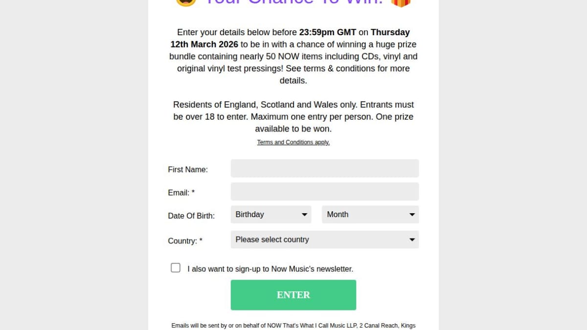Click the Your Chance To Win heading
The height and width of the screenshot is (330, 587).
click(x=293, y=2)
